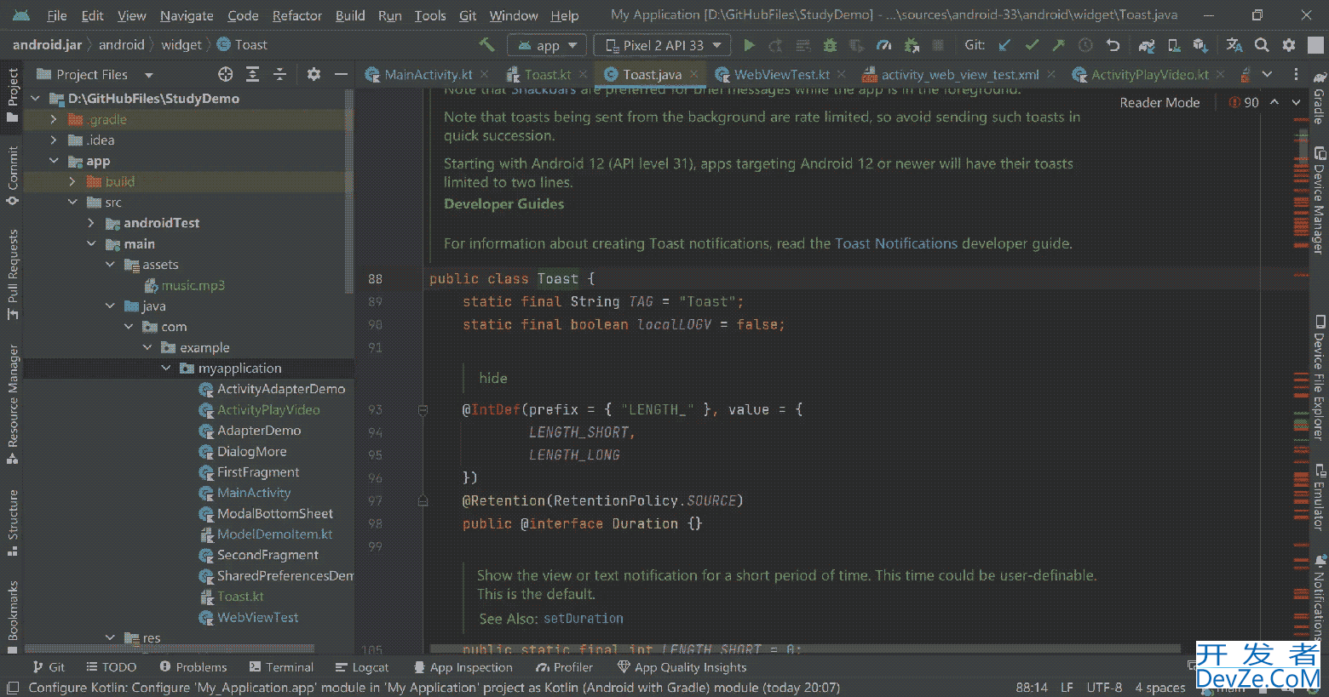Viewport: 1329px width, 697px height.
Task: Open the Terminal tool window
Action: tap(281, 667)
